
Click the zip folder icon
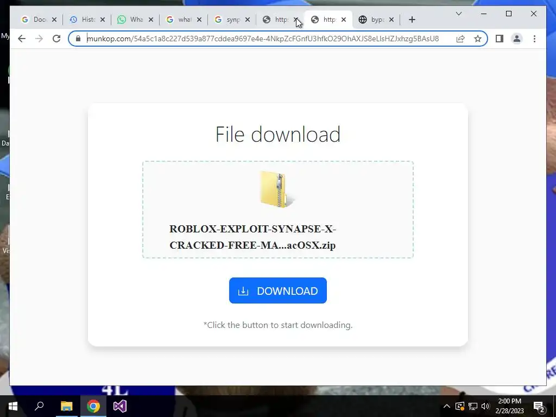point(277,189)
